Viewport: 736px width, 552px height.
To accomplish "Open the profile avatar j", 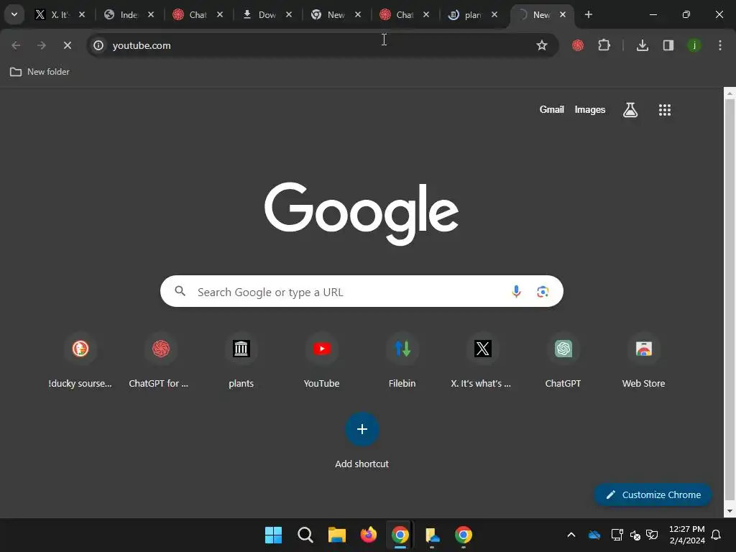I will [694, 45].
